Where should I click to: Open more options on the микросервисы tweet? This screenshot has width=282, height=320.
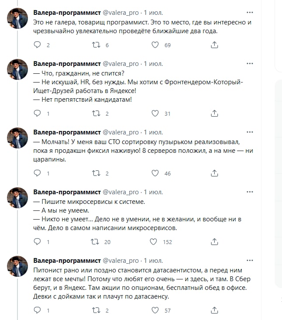click(250, 192)
